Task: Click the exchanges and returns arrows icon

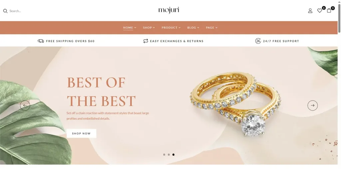Action: coord(146,41)
